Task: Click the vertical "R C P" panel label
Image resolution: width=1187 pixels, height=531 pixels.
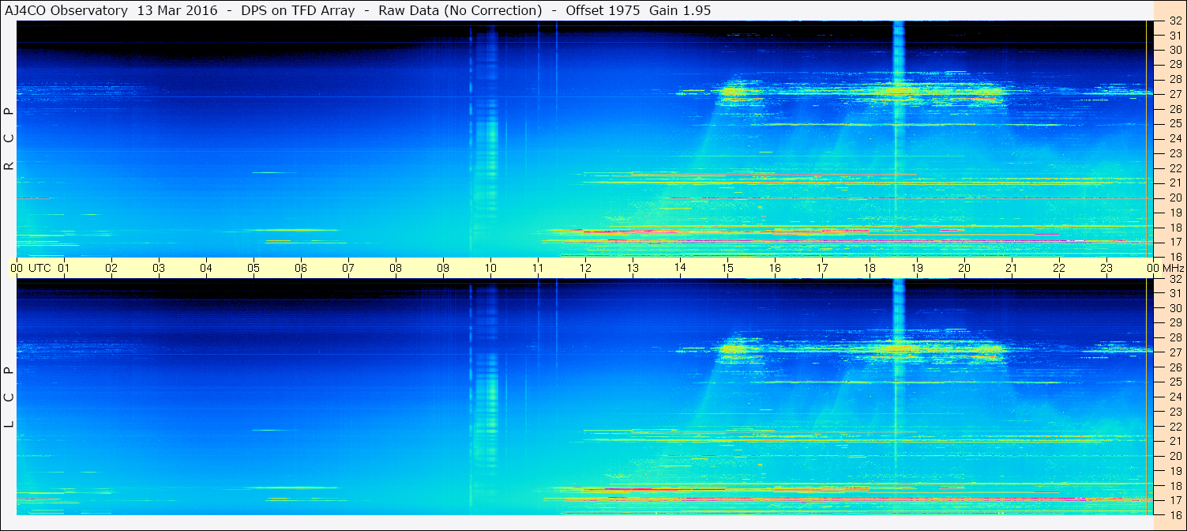Action: [9, 138]
